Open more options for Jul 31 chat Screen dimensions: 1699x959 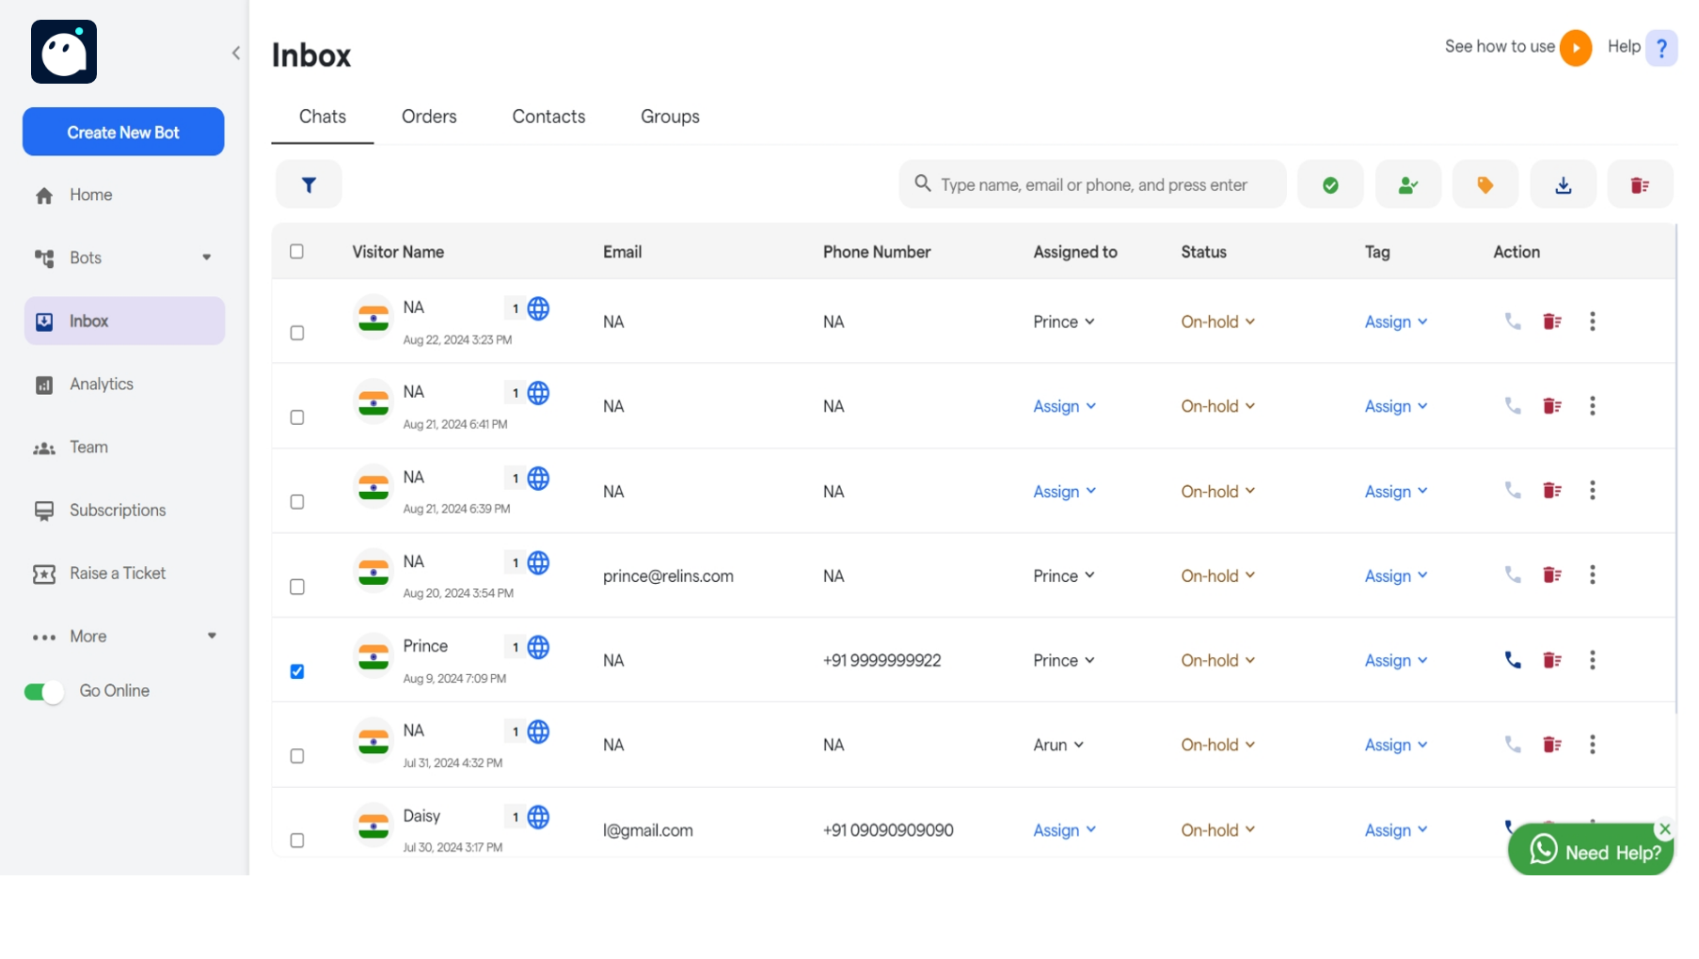[1593, 745]
